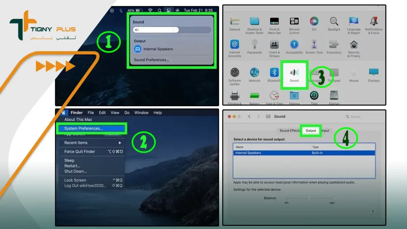This screenshot has width=407, height=229.
Task: Open Battery preferences icon
Action: (x=254, y=95)
